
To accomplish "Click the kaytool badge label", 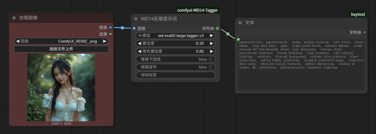I will coord(358,15).
